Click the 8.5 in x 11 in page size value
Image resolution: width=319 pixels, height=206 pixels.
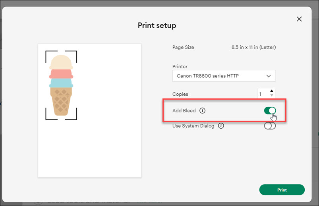pos(253,47)
